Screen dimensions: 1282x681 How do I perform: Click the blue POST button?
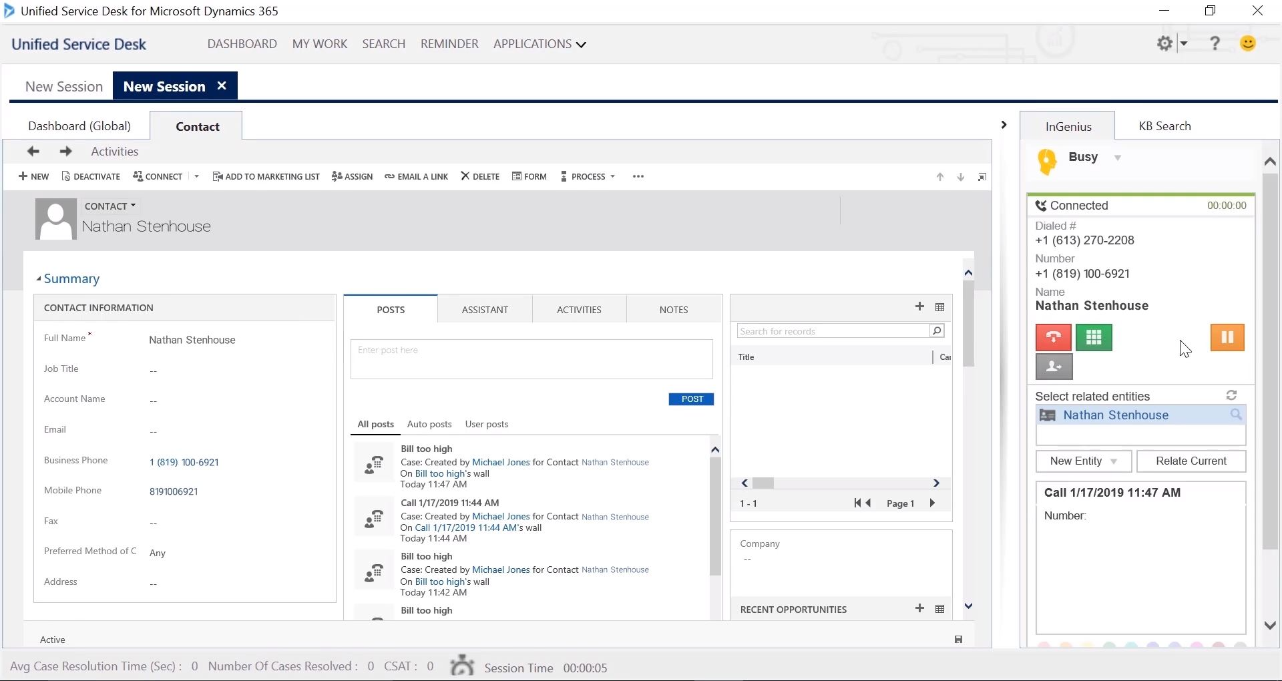691,399
